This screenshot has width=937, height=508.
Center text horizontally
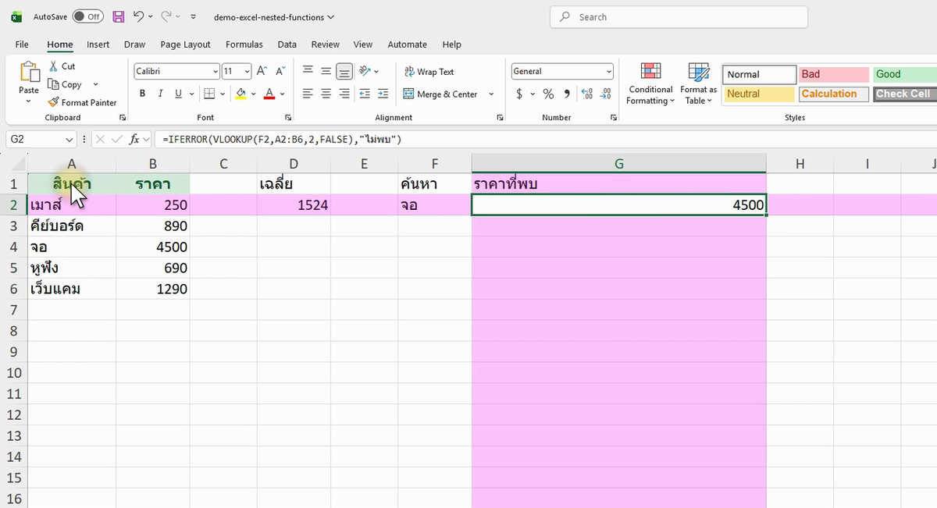click(326, 94)
